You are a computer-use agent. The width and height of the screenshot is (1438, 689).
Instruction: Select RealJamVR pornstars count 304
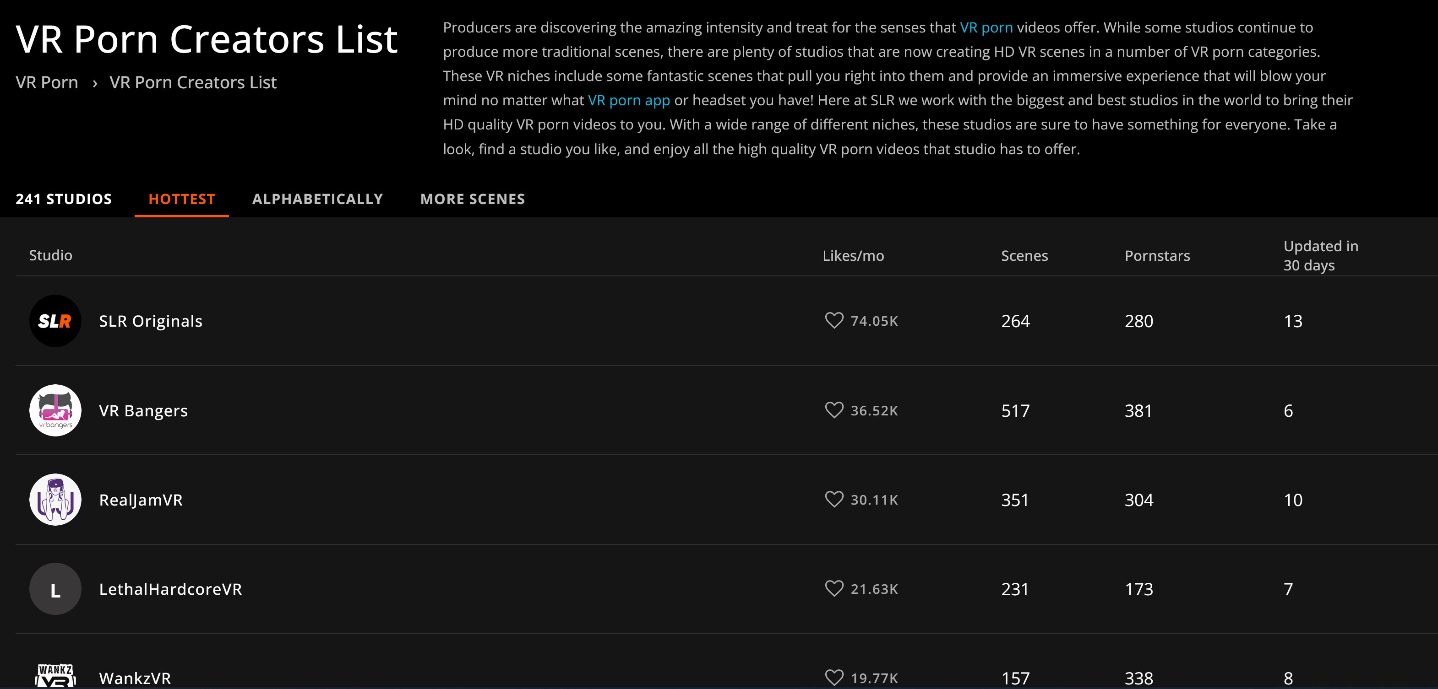(1139, 500)
